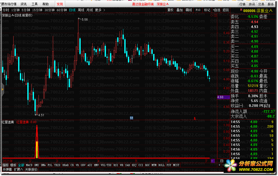Image resolution: width=278 pixels, height=176 pixels.
Task: Switch indicator to WR
Action: 122,165
